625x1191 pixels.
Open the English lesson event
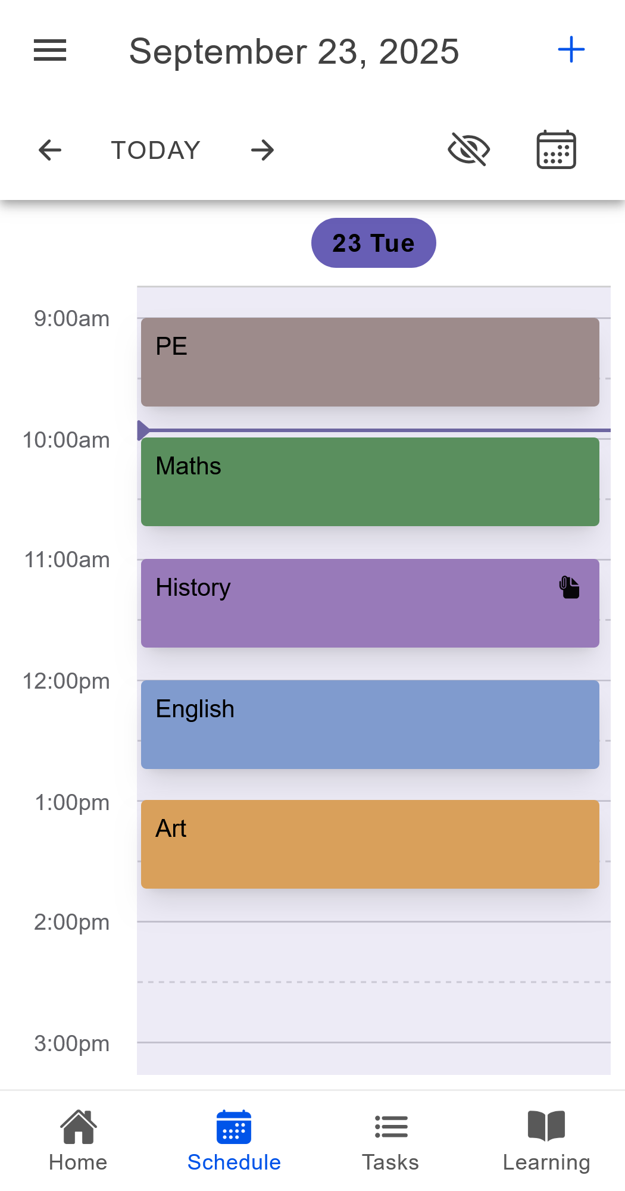pos(370,724)
